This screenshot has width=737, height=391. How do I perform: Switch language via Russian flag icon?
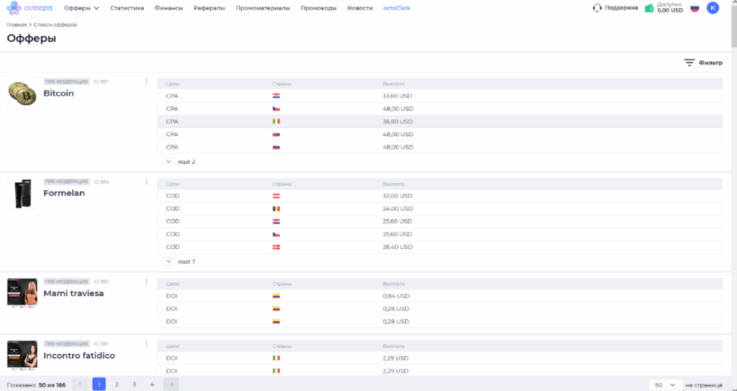pyautogui.click(x=695, y=8)
